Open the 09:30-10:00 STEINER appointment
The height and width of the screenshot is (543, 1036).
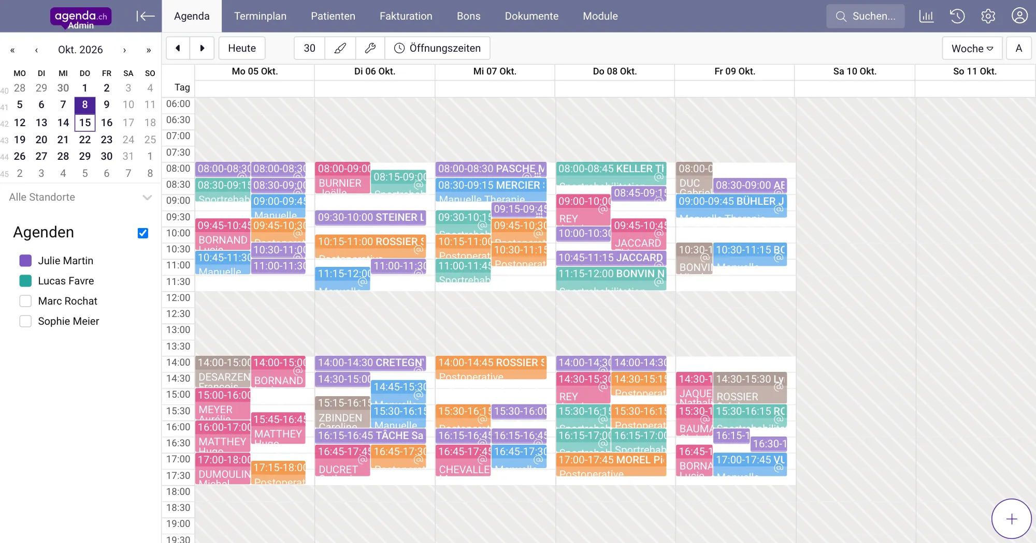pyautogui.click(x=370, y=218)
